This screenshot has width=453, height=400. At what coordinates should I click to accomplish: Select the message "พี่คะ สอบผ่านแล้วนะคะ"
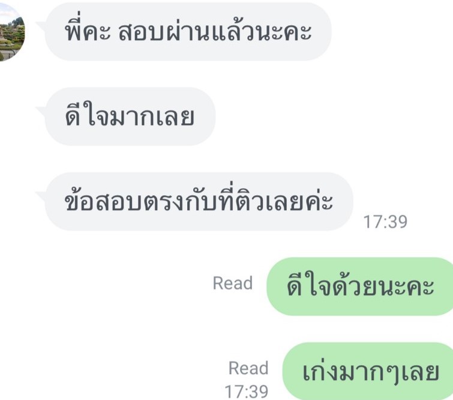coord(188,32)
